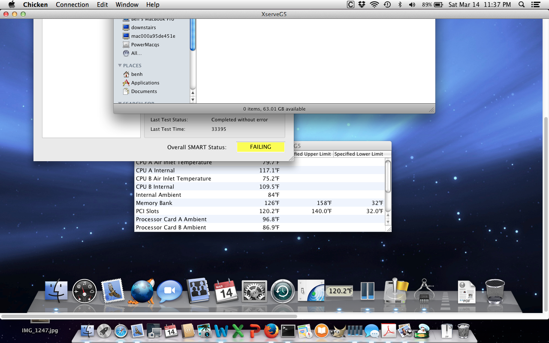549x343 pixels.
Task: Collapse the PLACES section triangle
Action: click(120, 66)
